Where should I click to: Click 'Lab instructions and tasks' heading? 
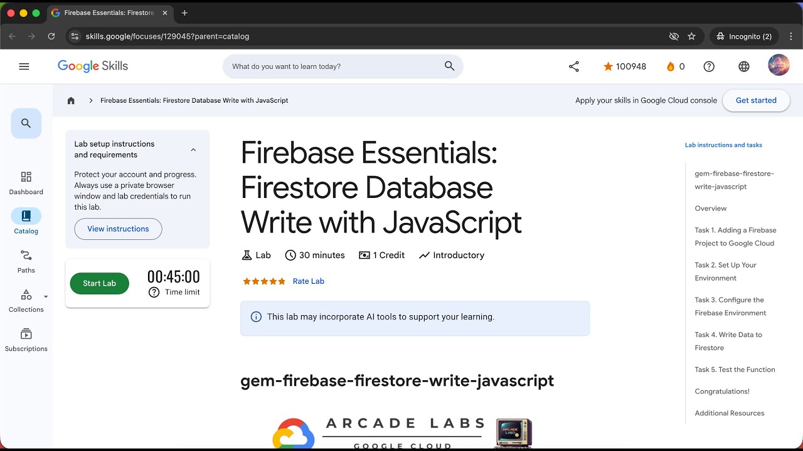(x=723, y=145)
